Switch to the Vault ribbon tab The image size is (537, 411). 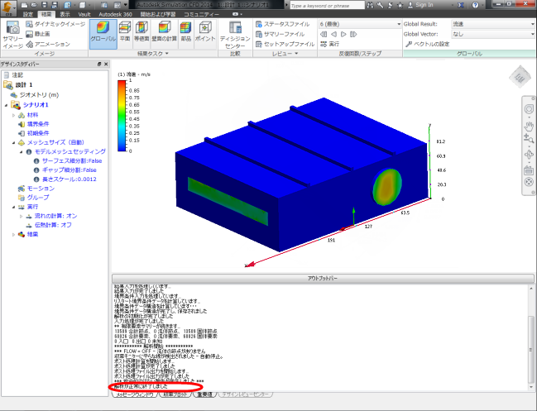coord(84,14)
